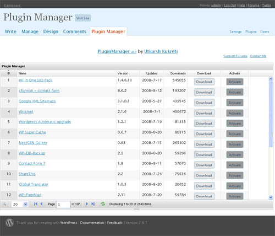This screenshot has height=236, width=275.
Task: Go to first page arrow icon
Action: (x=36, y=204)
